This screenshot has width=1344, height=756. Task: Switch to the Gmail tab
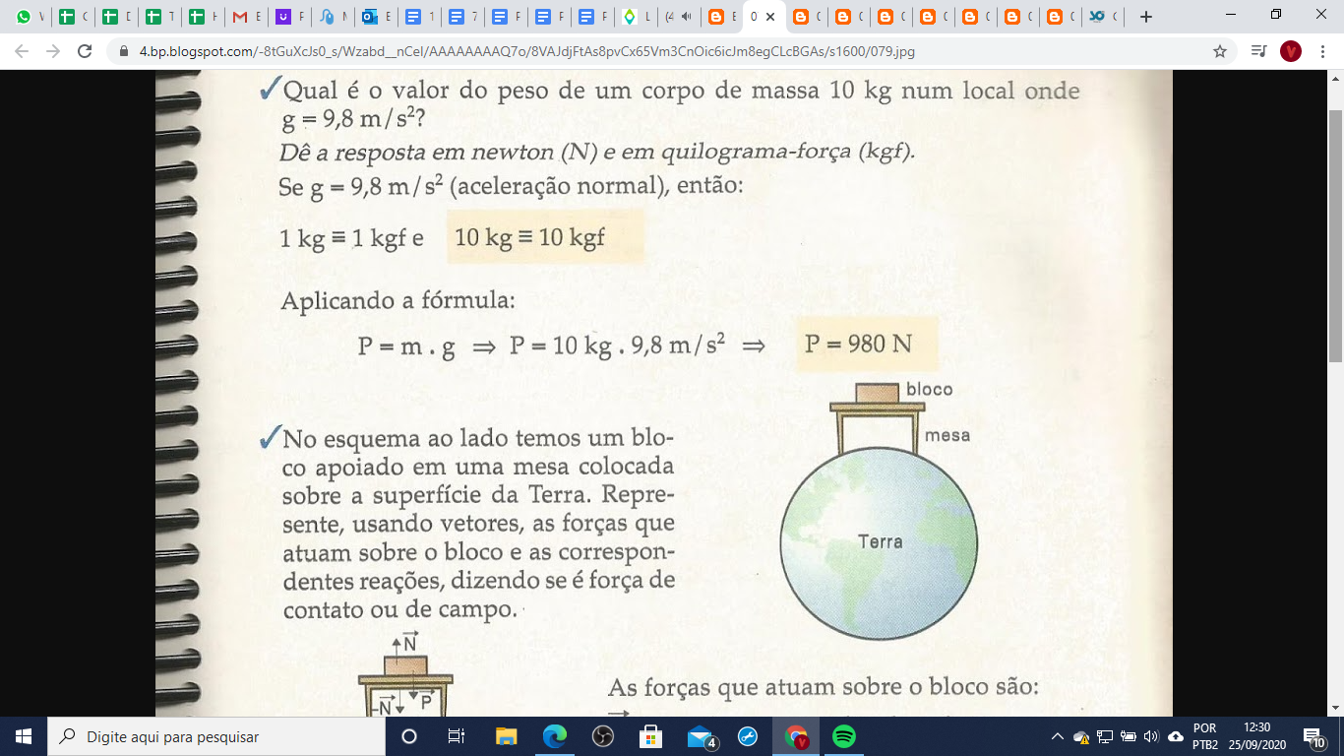tap(248, 17)
